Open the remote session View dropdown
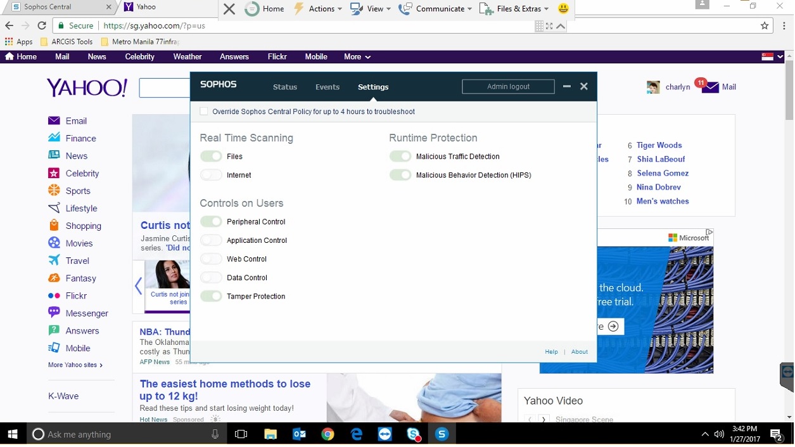The height and width of the screenshot is (447, 795). [x=371, y=9]
